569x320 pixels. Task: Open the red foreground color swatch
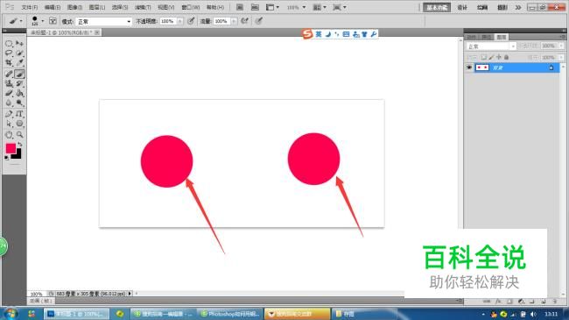click(x=11, y=148)
